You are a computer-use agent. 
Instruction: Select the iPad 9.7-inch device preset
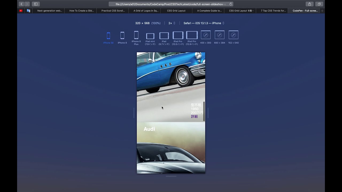pos(164,39)
